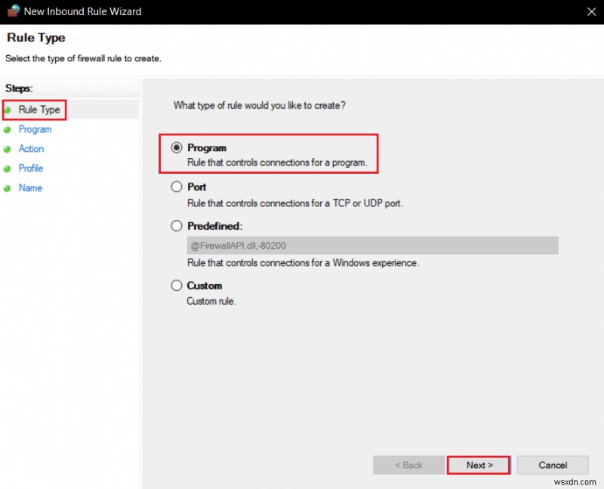Viewport: 604px width, 489px height.
Task: Select the Program rule type
Action: point(176,147)
